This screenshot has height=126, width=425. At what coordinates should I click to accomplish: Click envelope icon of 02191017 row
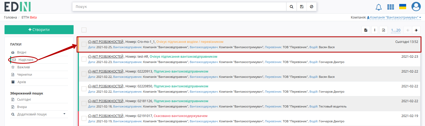(90, 116)
